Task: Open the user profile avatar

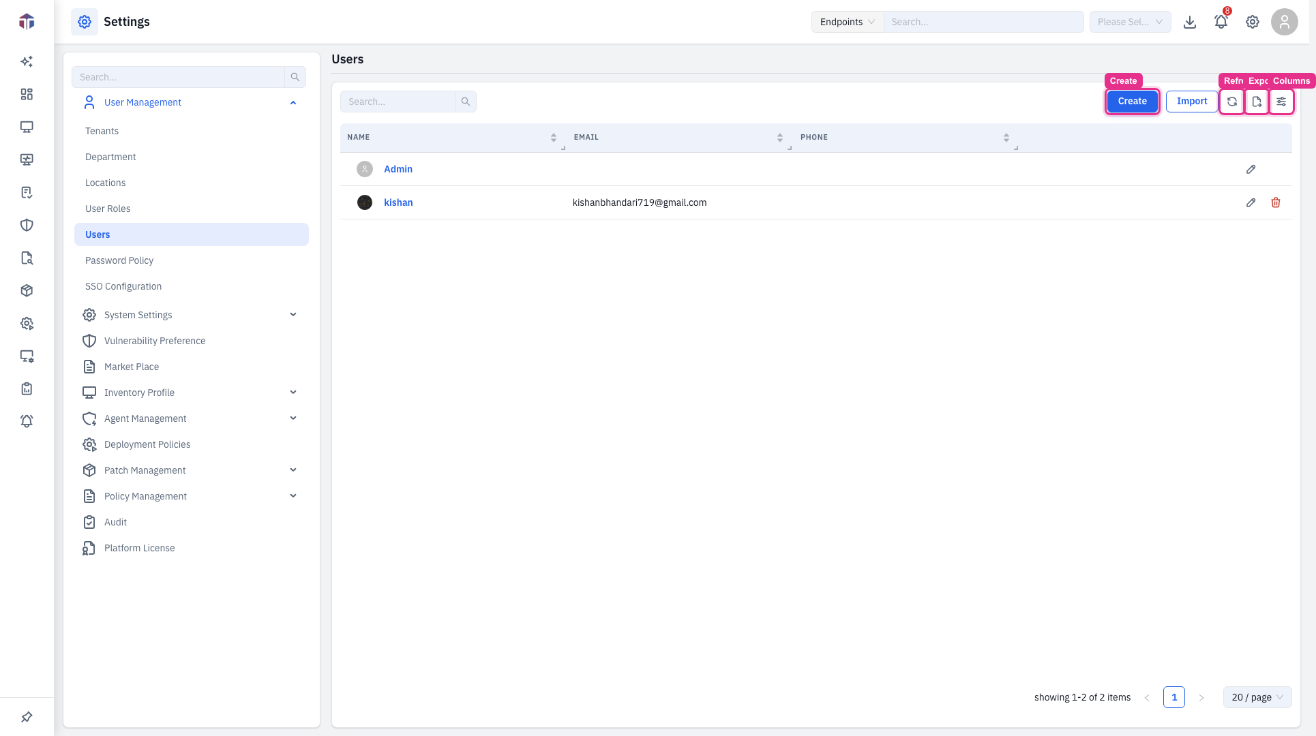Action: [x=1285, y=22]
